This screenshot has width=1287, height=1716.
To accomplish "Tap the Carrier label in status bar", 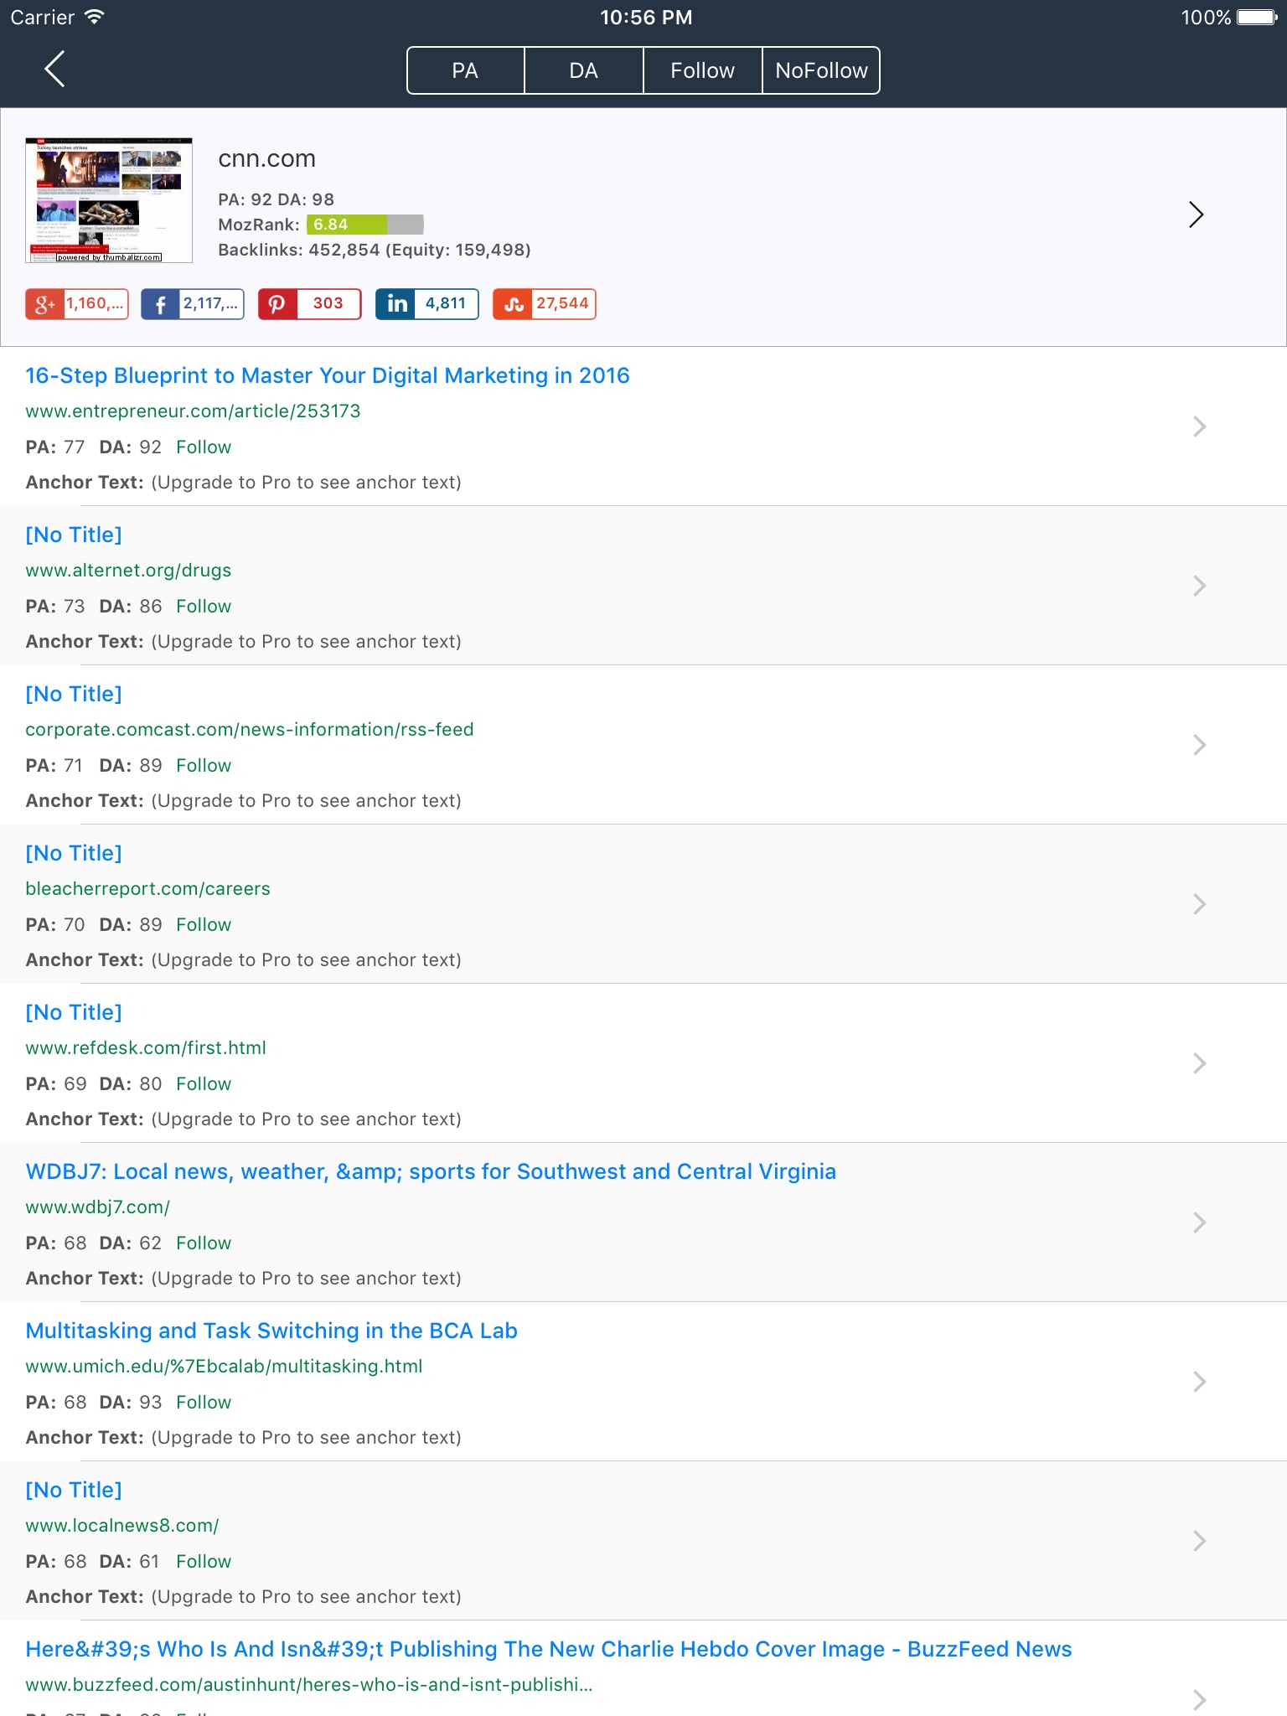I will [x=43, y=18].
